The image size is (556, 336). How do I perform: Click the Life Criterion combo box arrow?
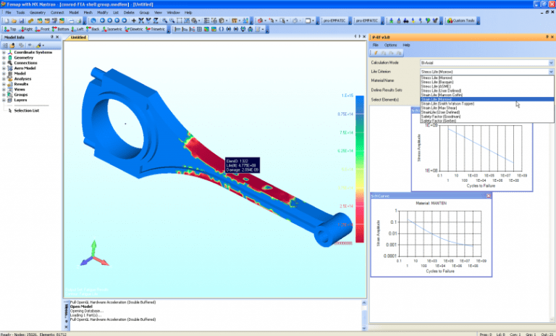[x=551, y=72]
